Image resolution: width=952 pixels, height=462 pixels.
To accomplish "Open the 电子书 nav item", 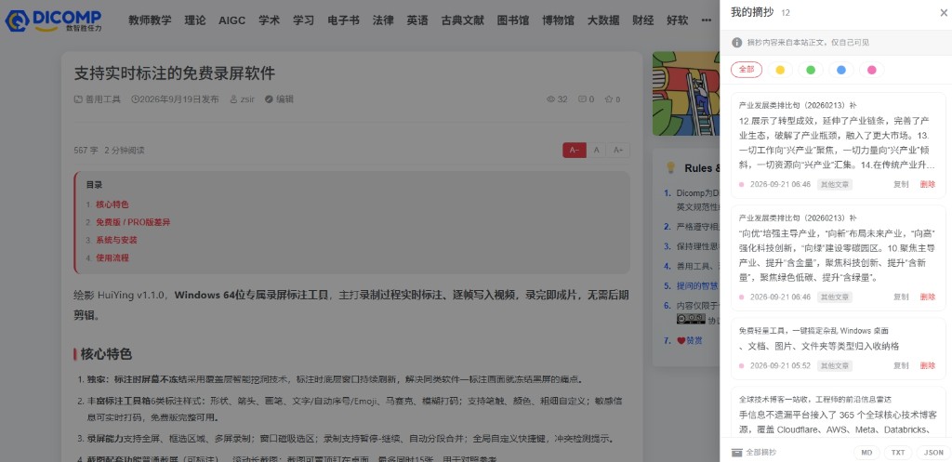I will pyautogui.click(x=344, y=20).
